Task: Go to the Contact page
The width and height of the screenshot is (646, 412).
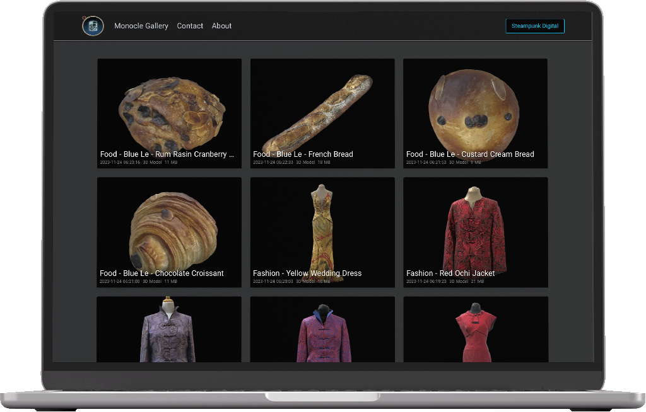Action: [x=190, y=26]
